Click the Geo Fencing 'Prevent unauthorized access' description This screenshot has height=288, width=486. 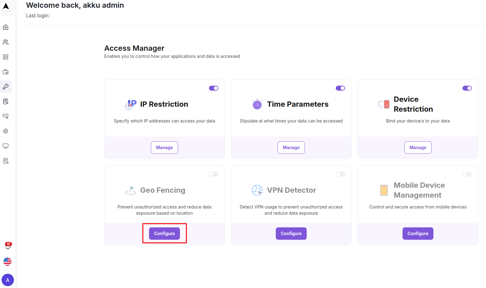tap(164, 210)
